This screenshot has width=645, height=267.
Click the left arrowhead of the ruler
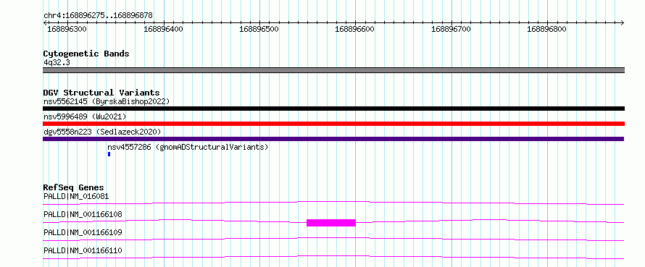pos(45,23)
